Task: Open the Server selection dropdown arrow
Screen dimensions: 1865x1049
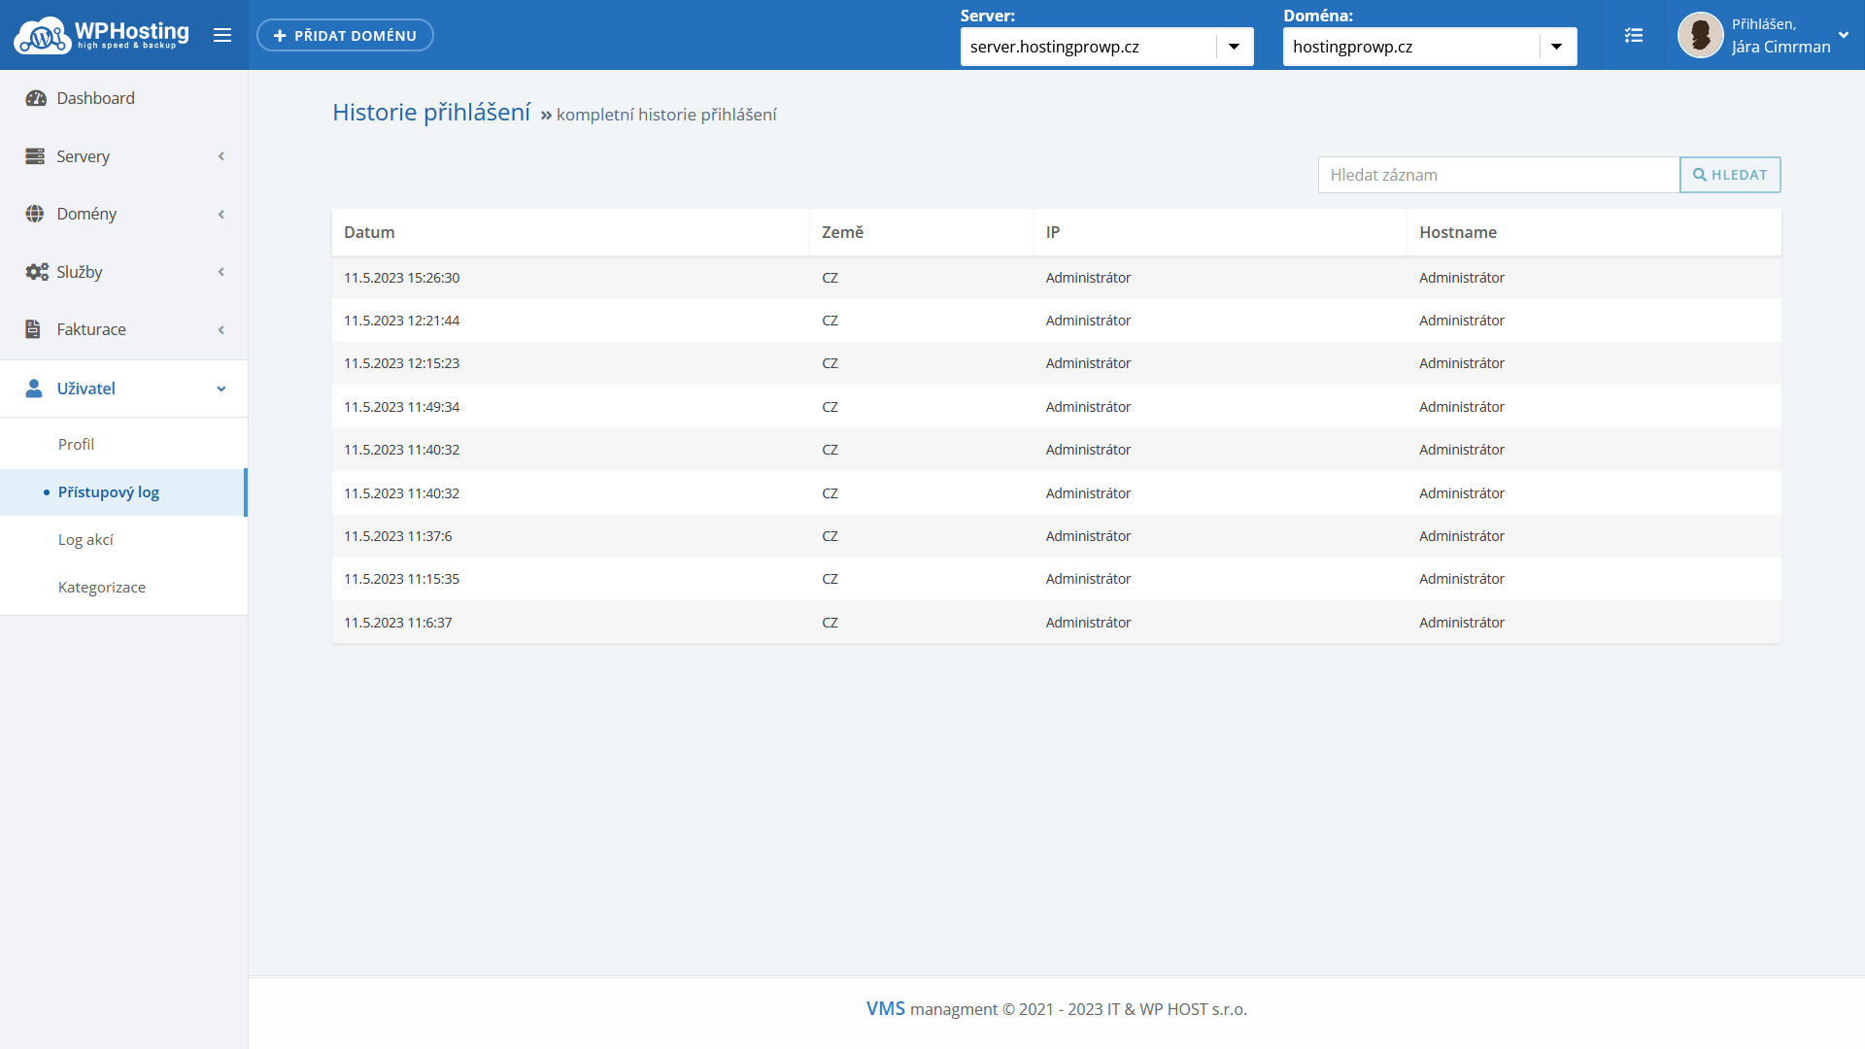Action: (x=1234, y=47)
